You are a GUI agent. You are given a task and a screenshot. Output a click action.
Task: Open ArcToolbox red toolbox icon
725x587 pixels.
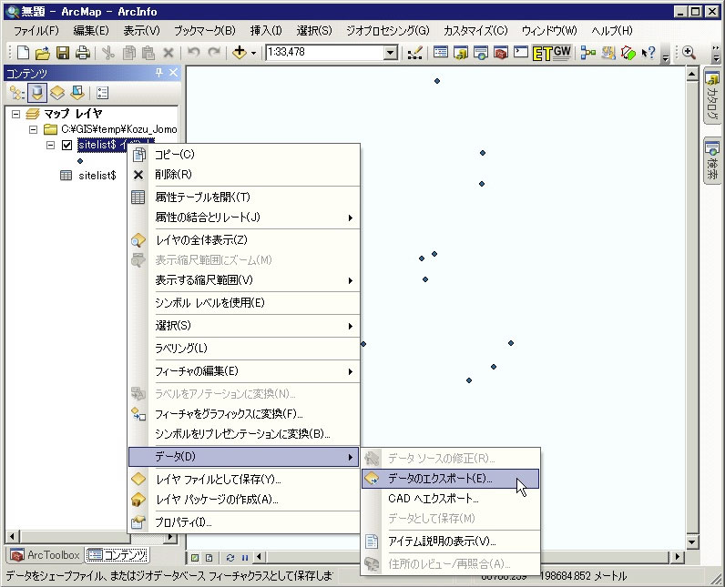click(x=501, y=53)
